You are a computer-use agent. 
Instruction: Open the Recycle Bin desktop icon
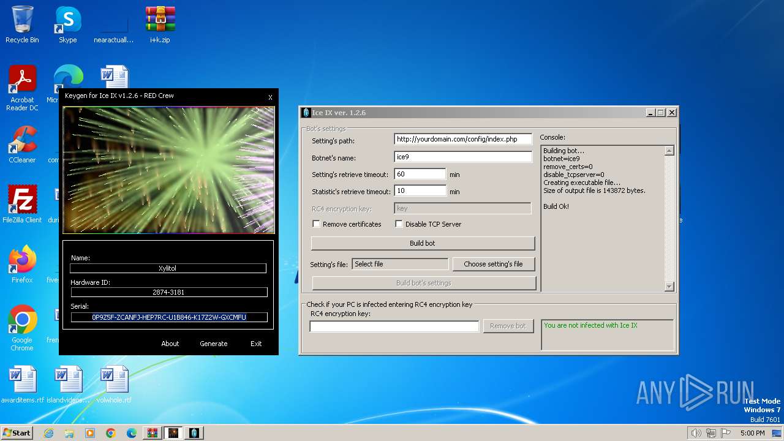pos(22,26)
